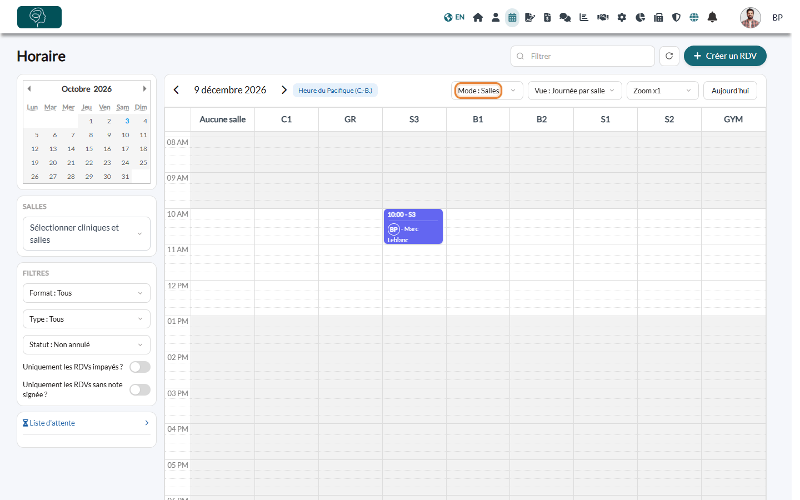Open the 10:00 - S3 Marc Leblanc appointment

click(413, 227)
